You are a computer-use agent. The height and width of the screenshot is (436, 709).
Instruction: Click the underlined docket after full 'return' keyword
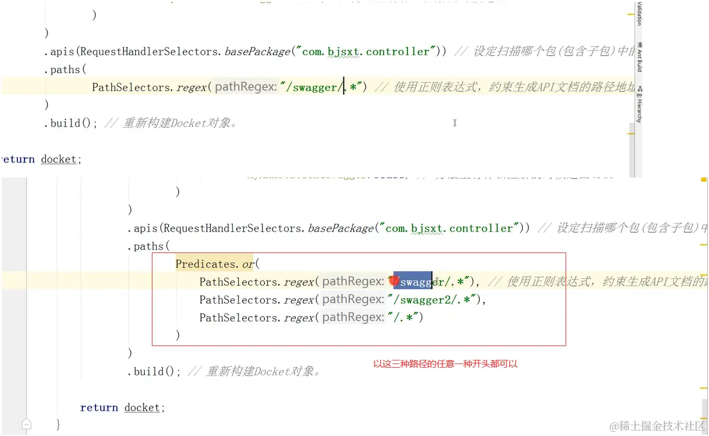point(142,408)
